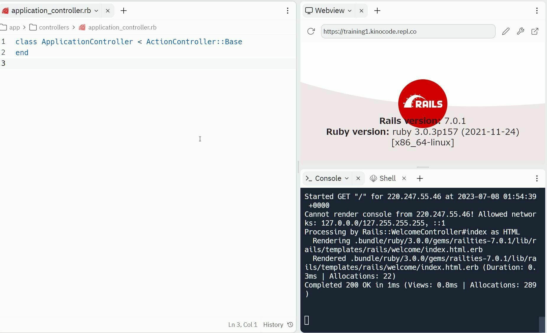Click the Ruby version text in webview
This screenshot has width=547, height=333.
point(423,137)
